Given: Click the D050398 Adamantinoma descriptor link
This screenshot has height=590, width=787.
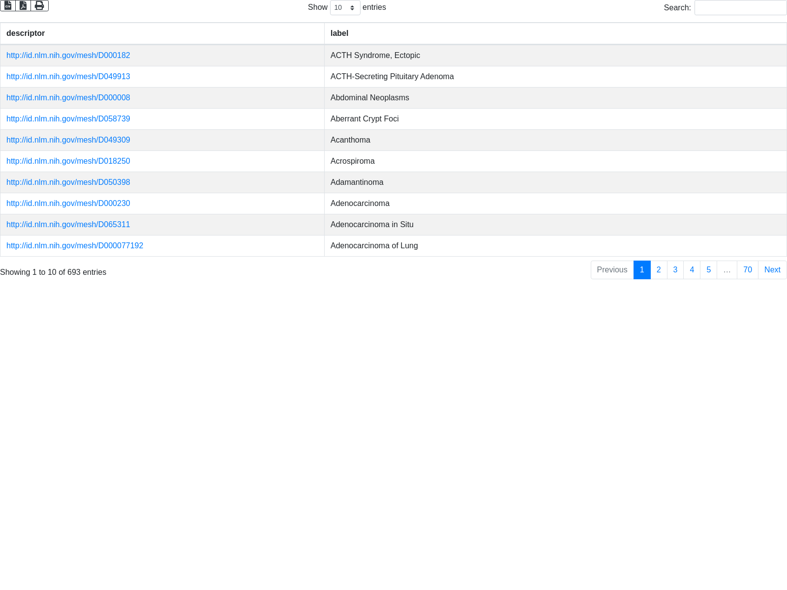Looking at the screenshot, I should click(x=68, y=182).
